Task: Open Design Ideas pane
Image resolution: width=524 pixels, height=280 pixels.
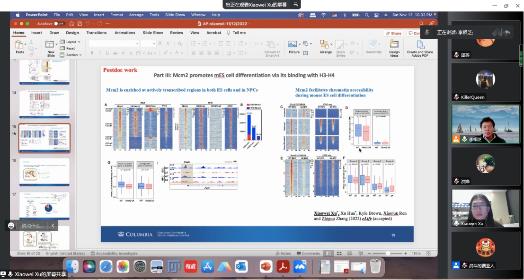Action: [394, 48]
